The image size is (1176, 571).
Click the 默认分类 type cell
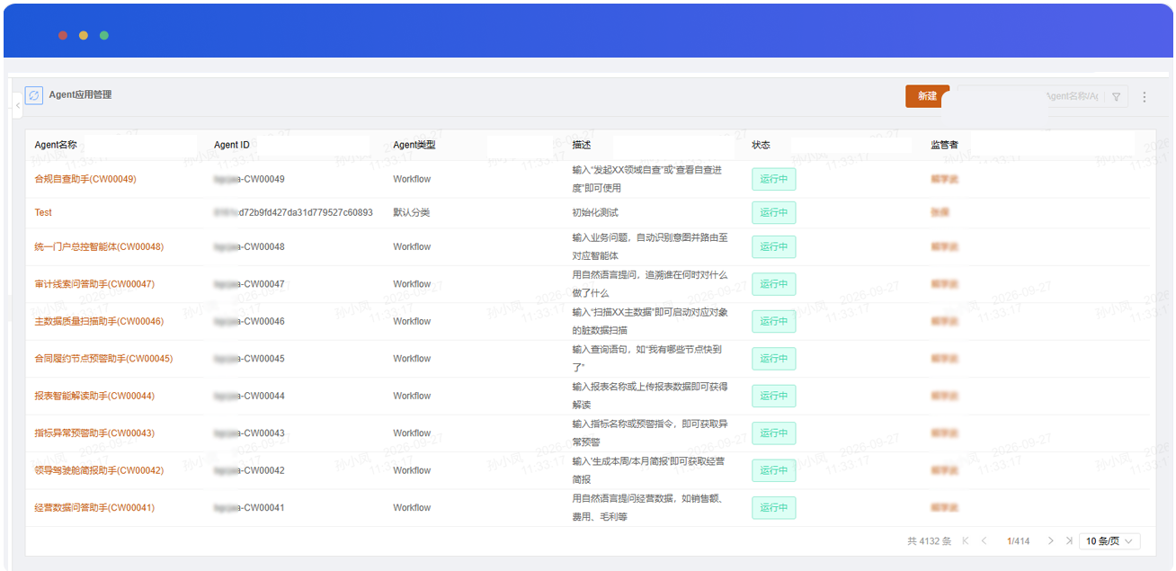click(x=412, y=213)
